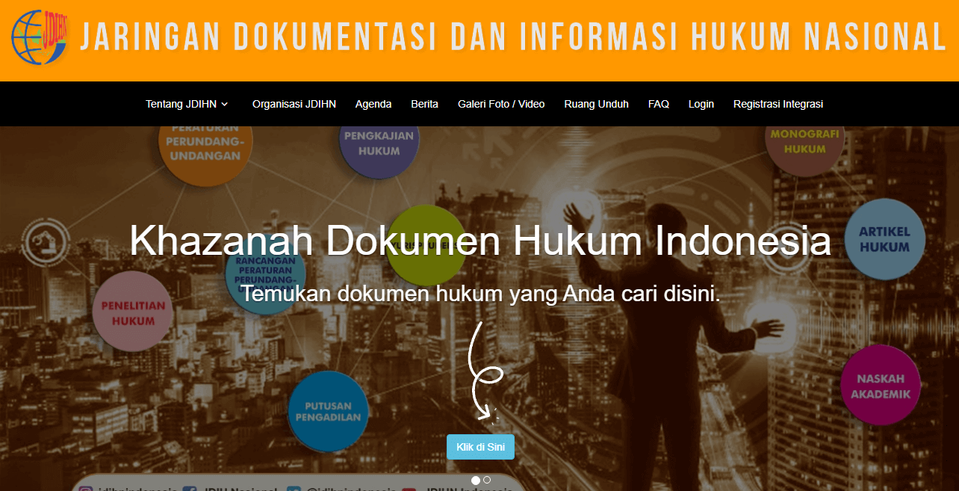The width and height of the screenshot is (959, 491).
Task: Navigate to Ruang Unduh
Action: [596, 104]
